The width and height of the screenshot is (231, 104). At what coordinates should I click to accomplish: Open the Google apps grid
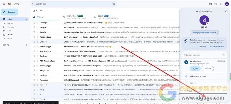point(221,4)
